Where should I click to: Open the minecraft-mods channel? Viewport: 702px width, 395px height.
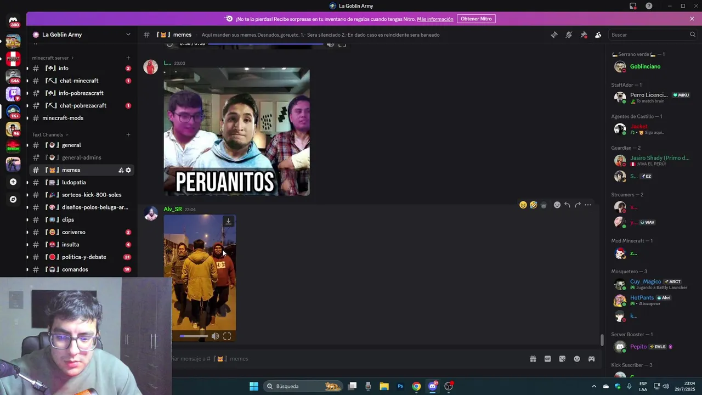tap(81, 118)
